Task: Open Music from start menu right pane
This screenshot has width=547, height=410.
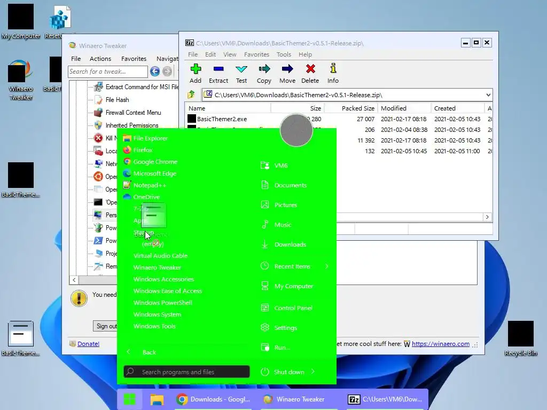Action: pos(276,225)
